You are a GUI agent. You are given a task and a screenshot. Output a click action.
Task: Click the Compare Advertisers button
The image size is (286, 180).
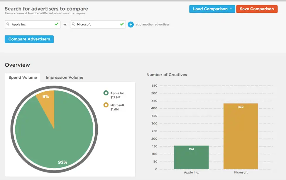click(x=29, y=39)
